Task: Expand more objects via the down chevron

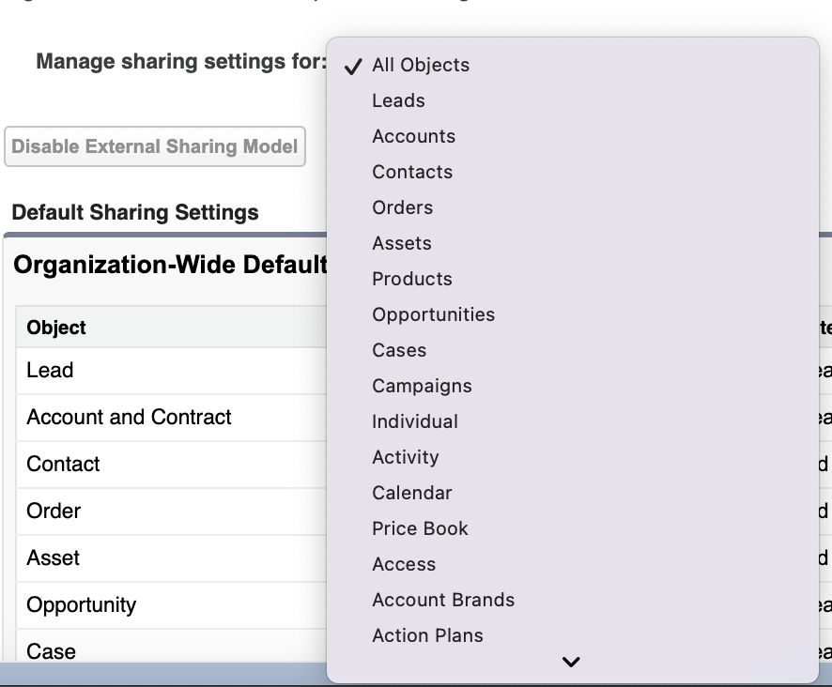Action: [x=571, y=662]
